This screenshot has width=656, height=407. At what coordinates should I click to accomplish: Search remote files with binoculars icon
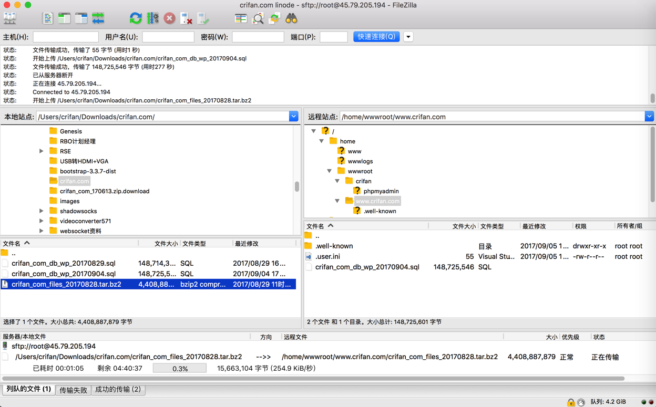[x=291, y=18]
